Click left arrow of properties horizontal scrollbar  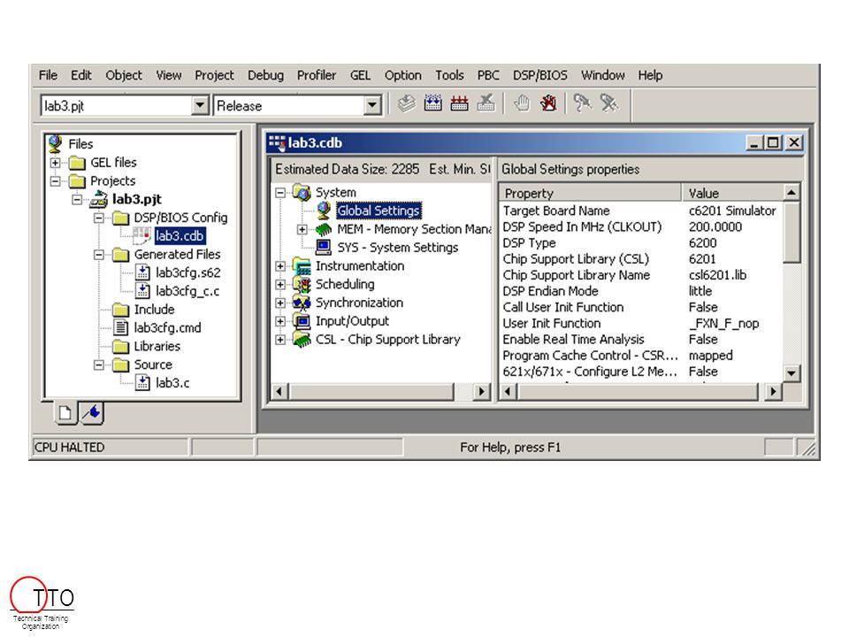(x=508, y=392)
